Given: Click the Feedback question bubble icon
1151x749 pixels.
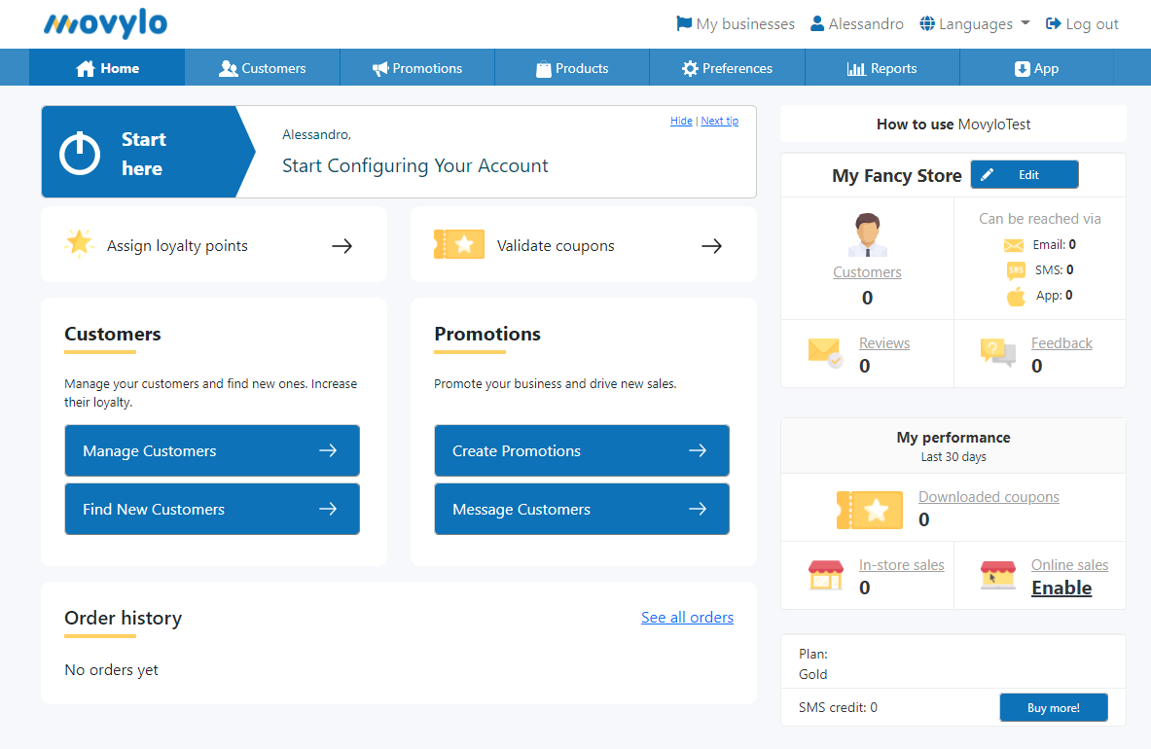Looking at the screenshot, I should click(997, 352).
